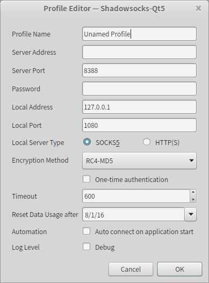Open the Encryption Method RC4-MD5 dropdown

click(139, 161)
